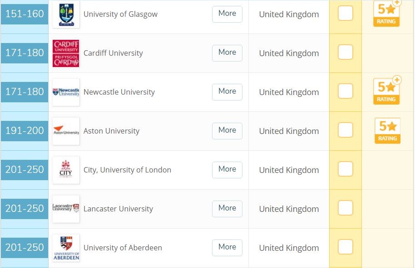This screenshot has height=268, width=415.
Task: Expand More details for City, University of London
Action: click(227, 170)
